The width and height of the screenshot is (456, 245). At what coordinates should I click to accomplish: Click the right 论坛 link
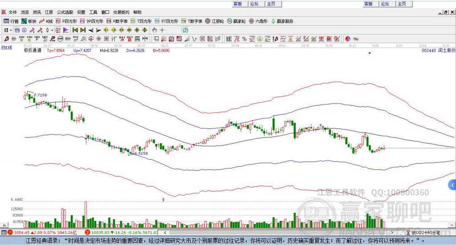(x=385, y=4)
